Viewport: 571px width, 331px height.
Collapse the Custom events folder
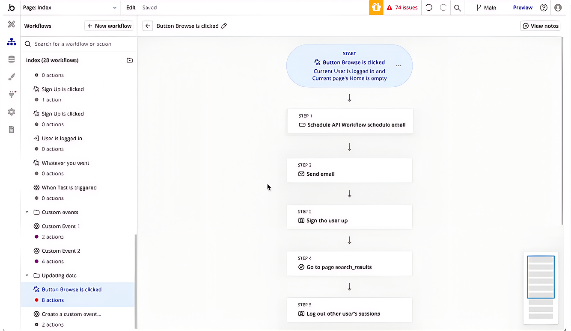27,212
